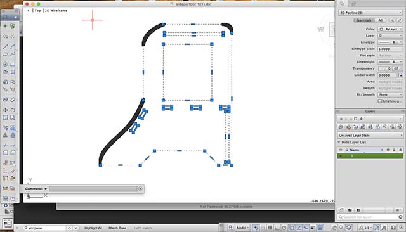Viewport: 406px width, 232px height.
Task: Select the Line tool
Action: pos(5,47)
